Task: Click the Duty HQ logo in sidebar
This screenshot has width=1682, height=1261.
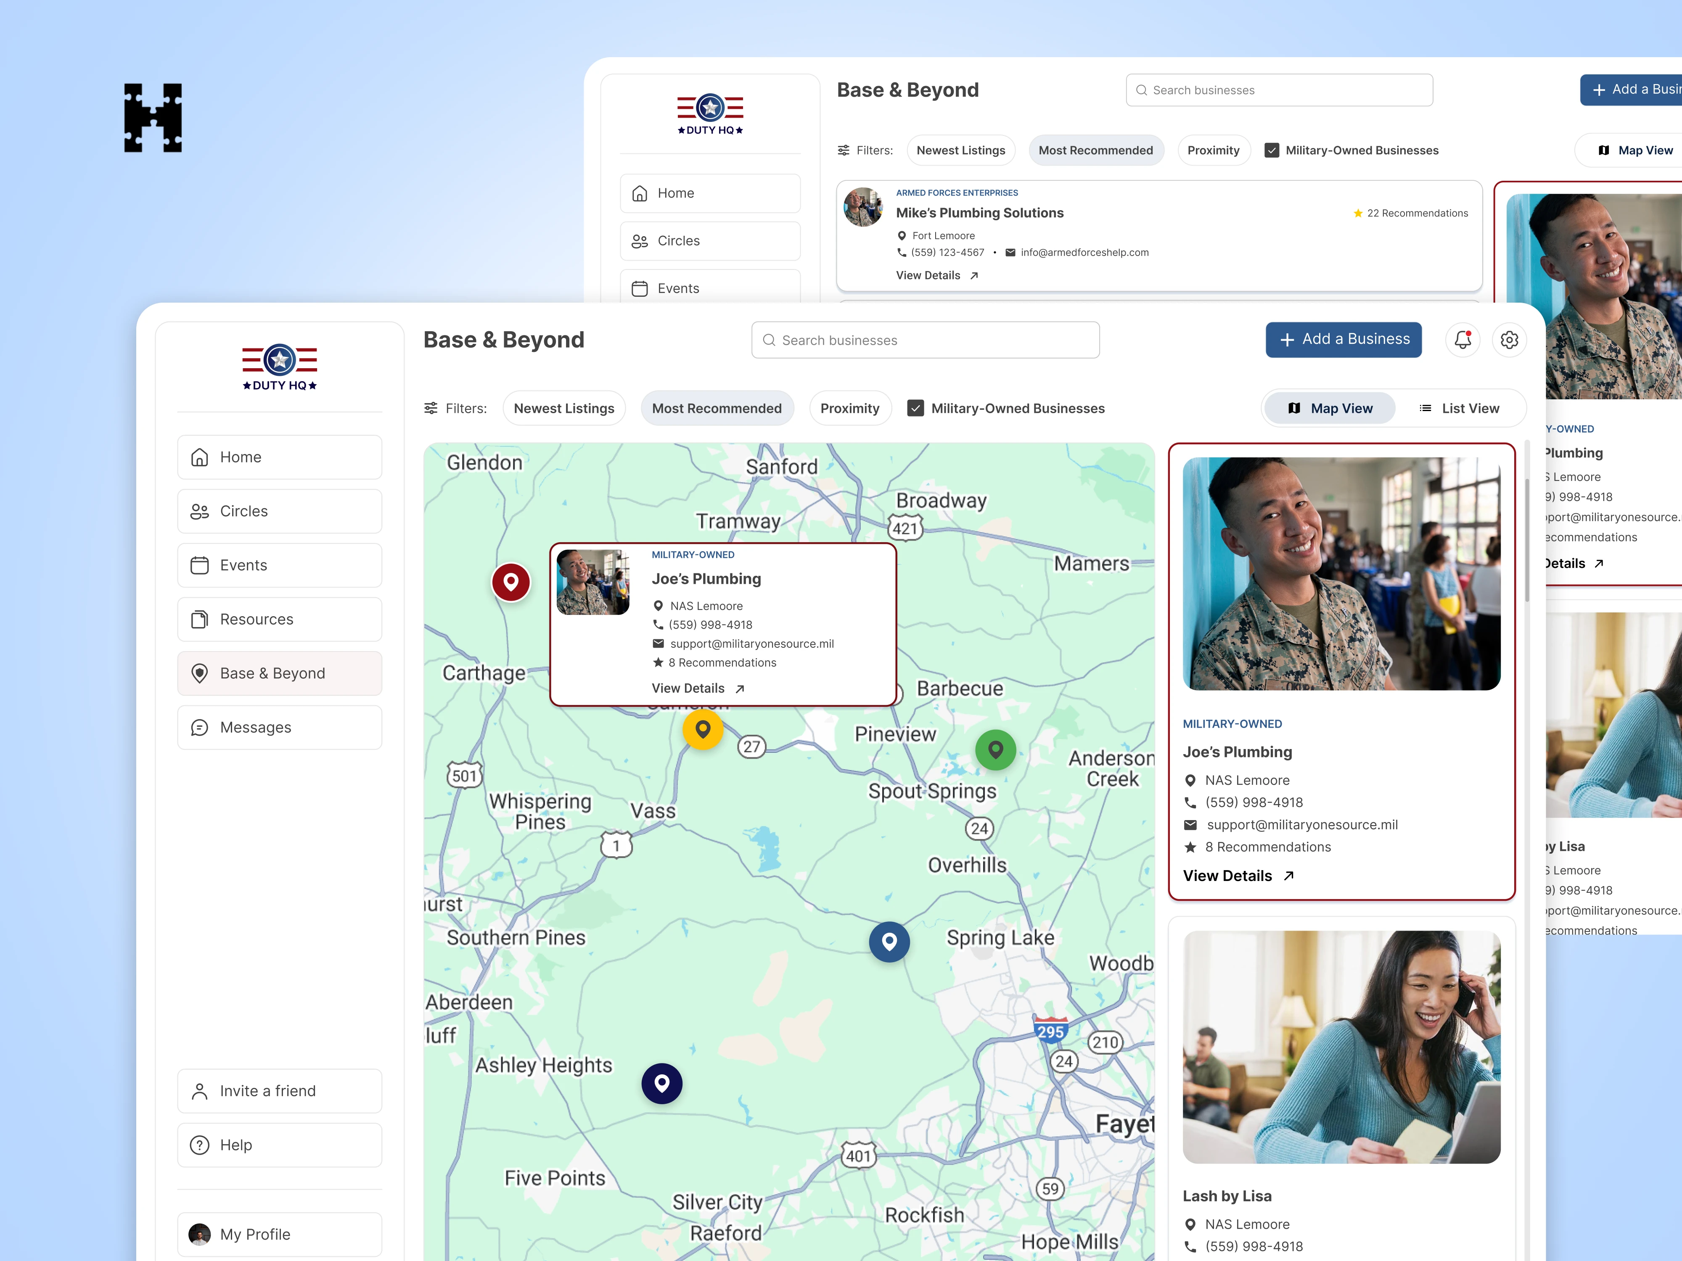Action: pyautogui.click(x=280, y=367)
